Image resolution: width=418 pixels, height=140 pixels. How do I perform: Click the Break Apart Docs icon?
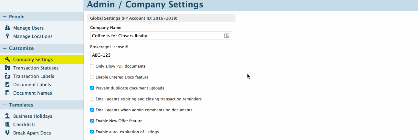click(7, 133)
